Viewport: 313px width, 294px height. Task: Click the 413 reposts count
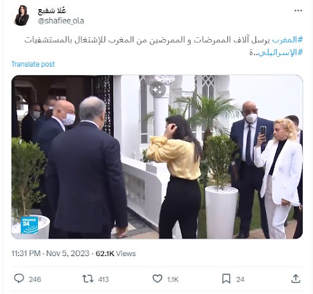(103, 279)
